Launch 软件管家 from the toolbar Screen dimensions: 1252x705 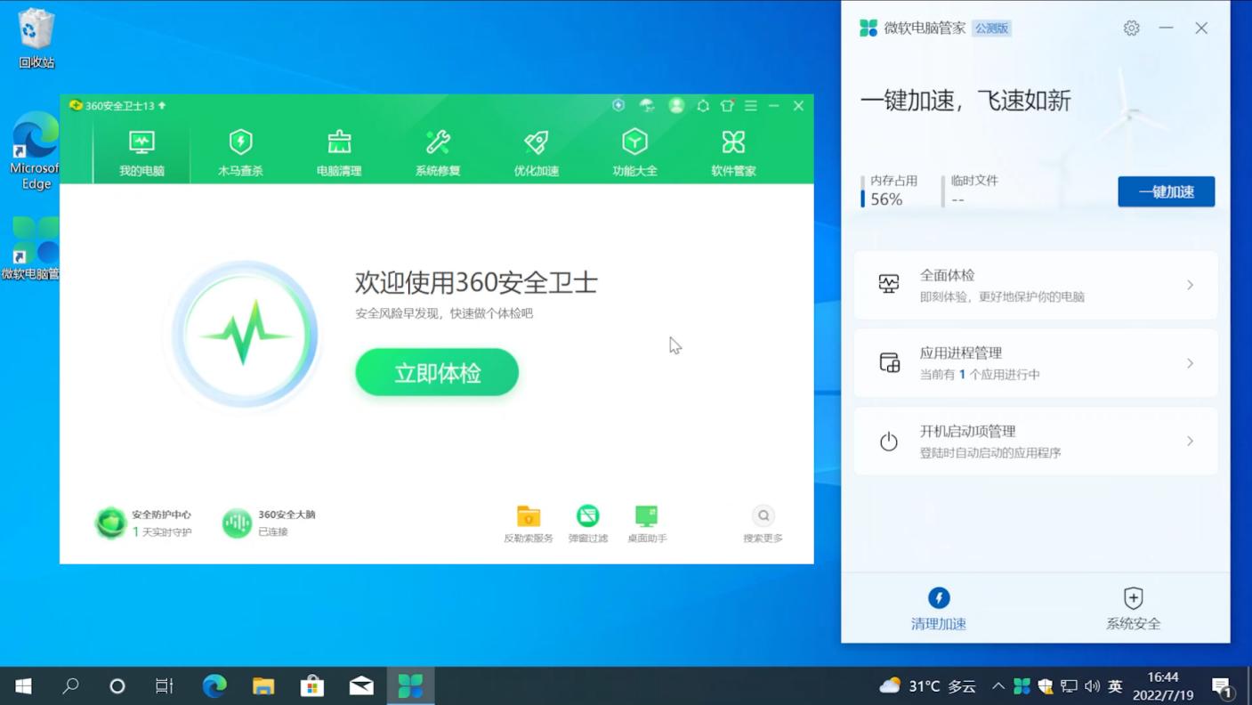732,150
